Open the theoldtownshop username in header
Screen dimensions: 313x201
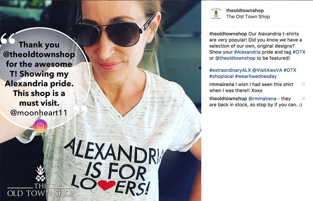tap(245, 10)
